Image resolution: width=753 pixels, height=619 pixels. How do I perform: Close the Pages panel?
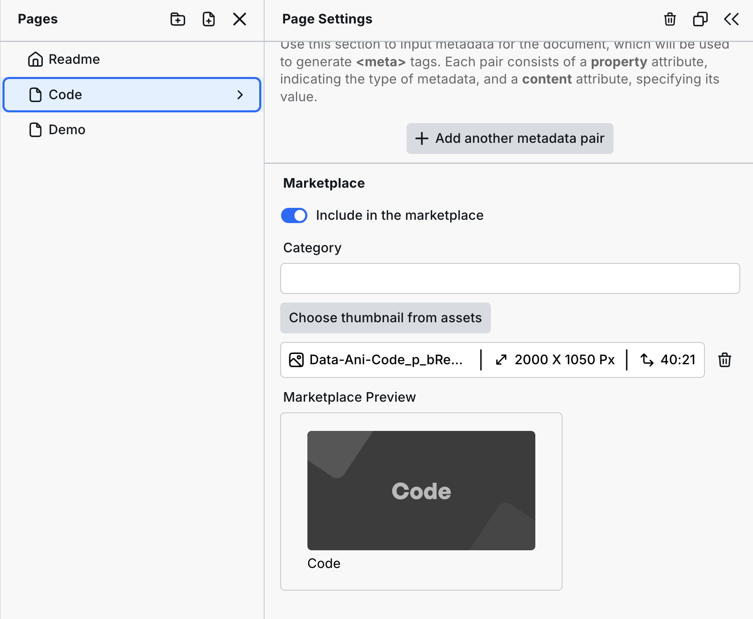click(239, 19)
